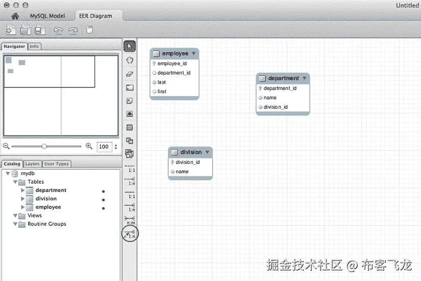The height and width of the screenshot is (281, 421).
Task: Redo the last action
Action: tap(73, 30)
